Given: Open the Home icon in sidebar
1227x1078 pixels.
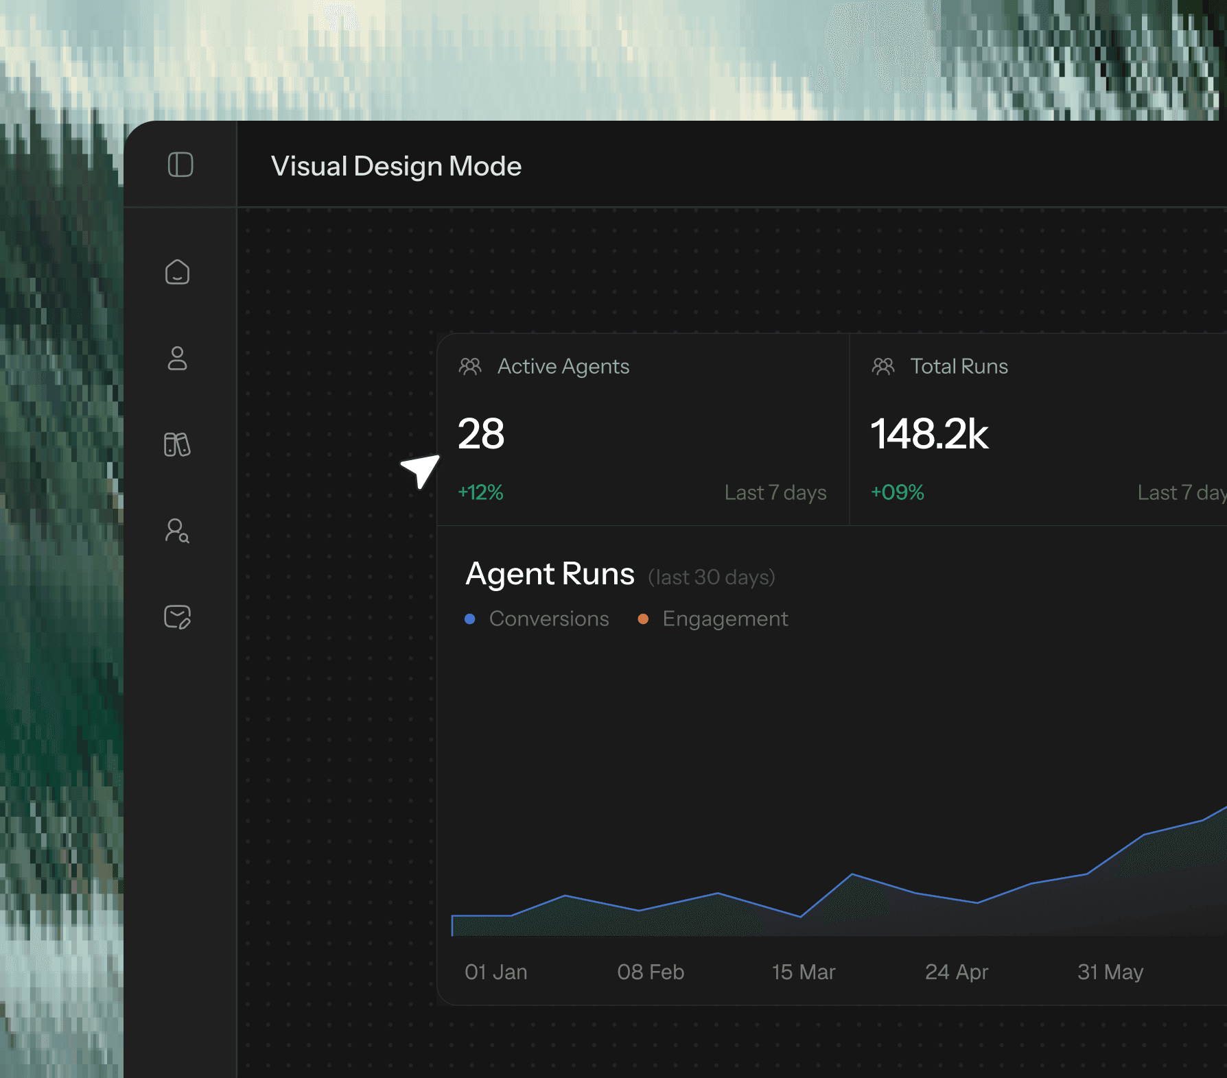Looking at the screenshot, I should (x=177, y=272).
